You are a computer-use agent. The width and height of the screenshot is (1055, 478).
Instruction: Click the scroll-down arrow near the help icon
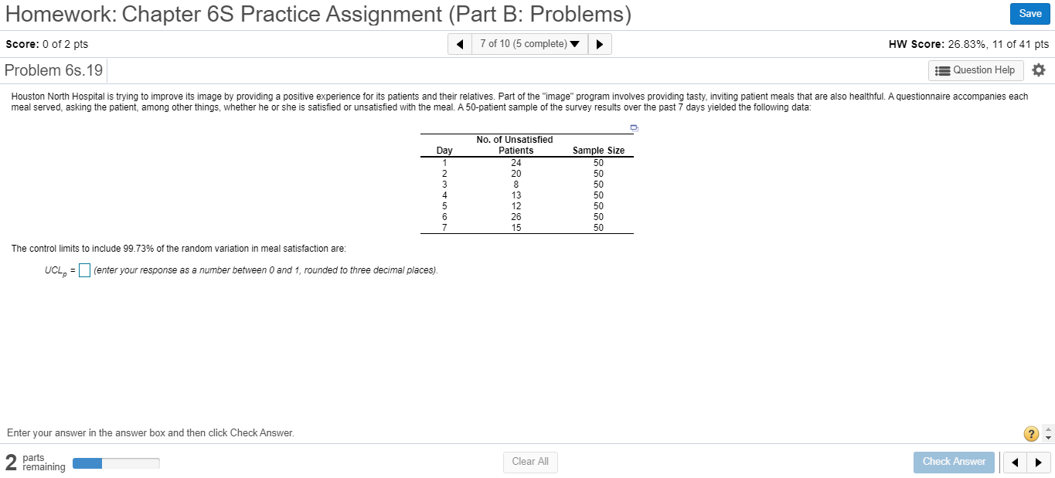[x=1048, y=438]
